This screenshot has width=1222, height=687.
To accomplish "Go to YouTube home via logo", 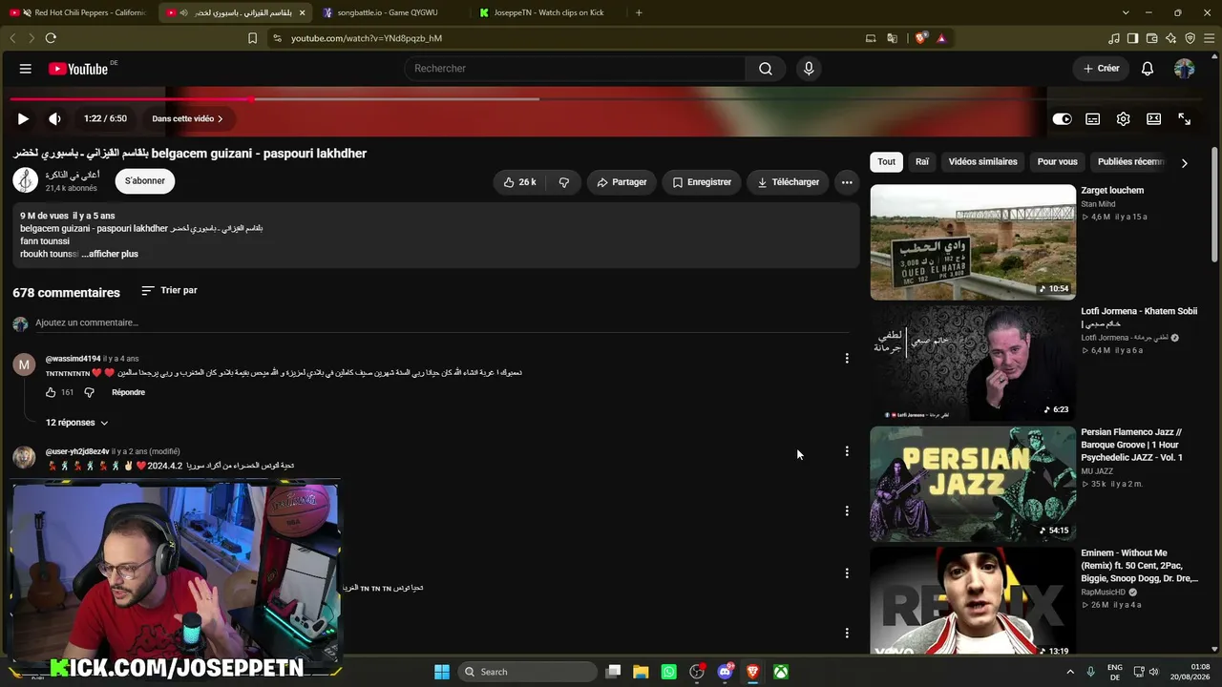I will (x=78, y=69).
